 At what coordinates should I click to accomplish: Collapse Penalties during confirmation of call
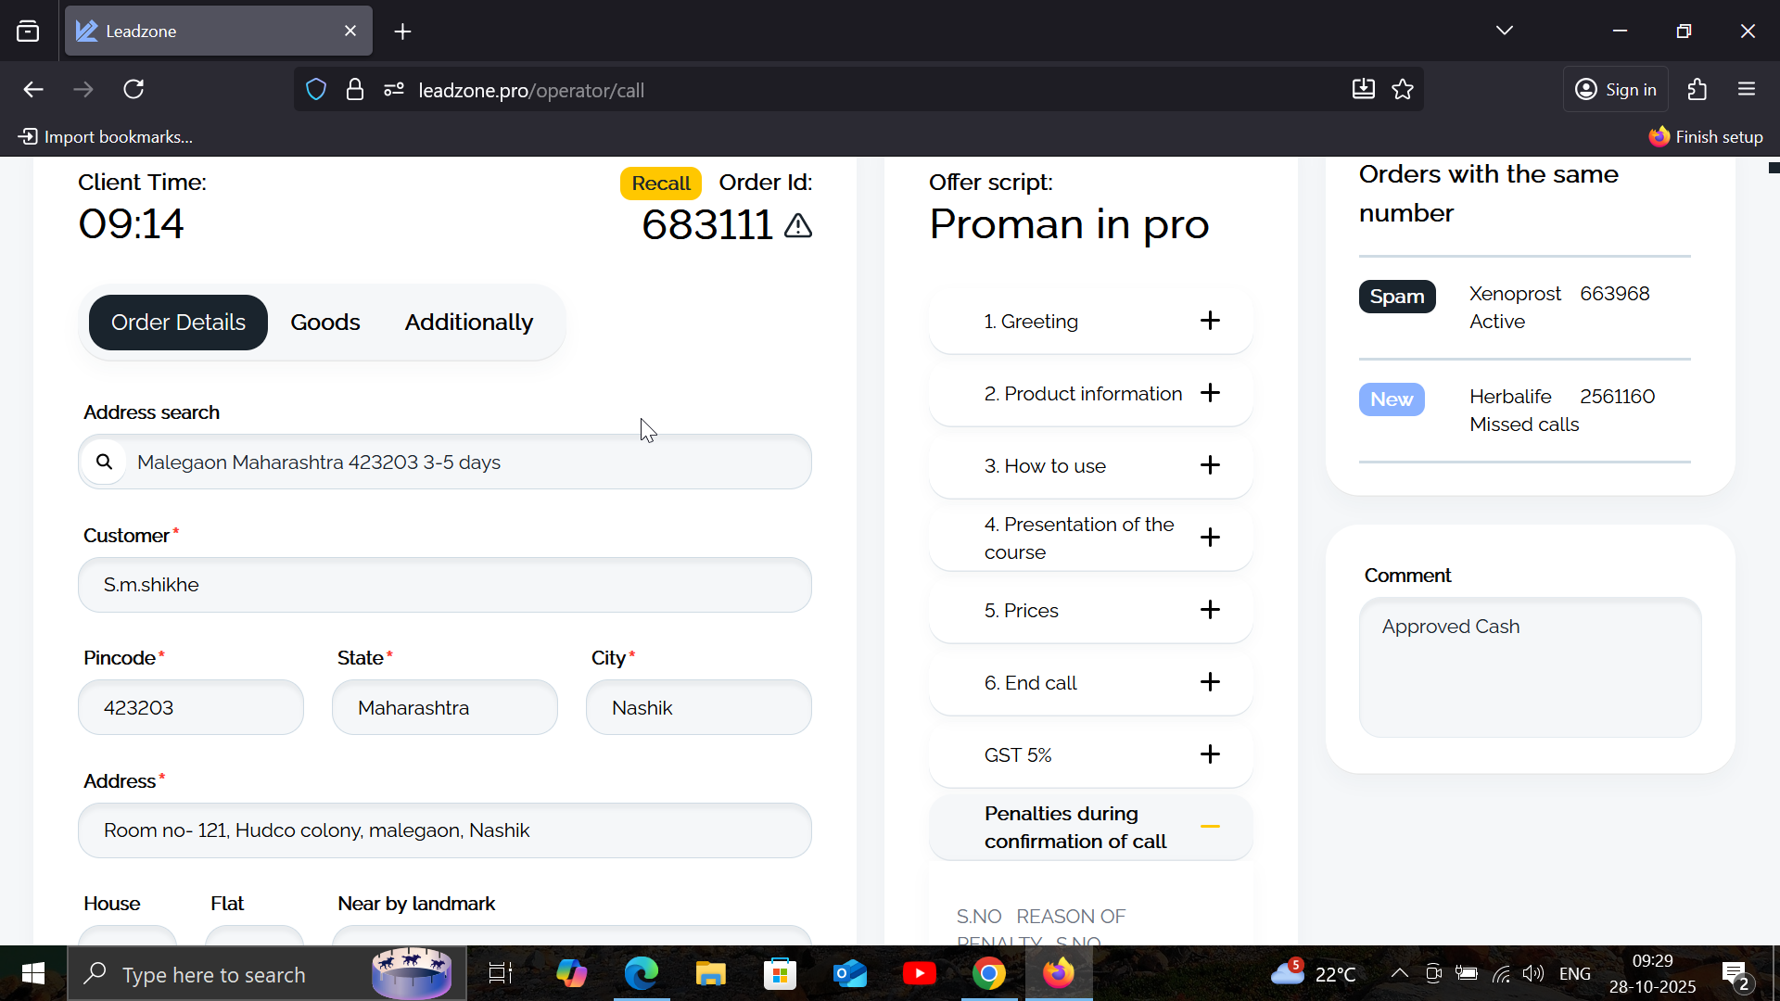(x=1210, y=827)
